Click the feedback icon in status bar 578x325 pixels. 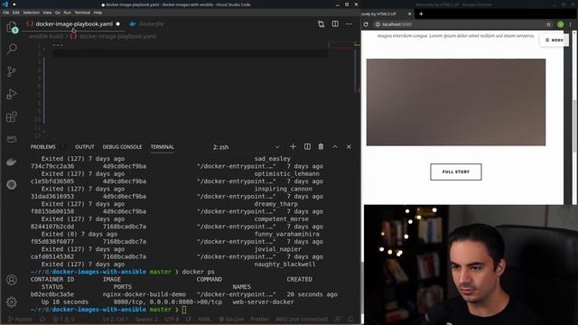[x=338, y=319]
